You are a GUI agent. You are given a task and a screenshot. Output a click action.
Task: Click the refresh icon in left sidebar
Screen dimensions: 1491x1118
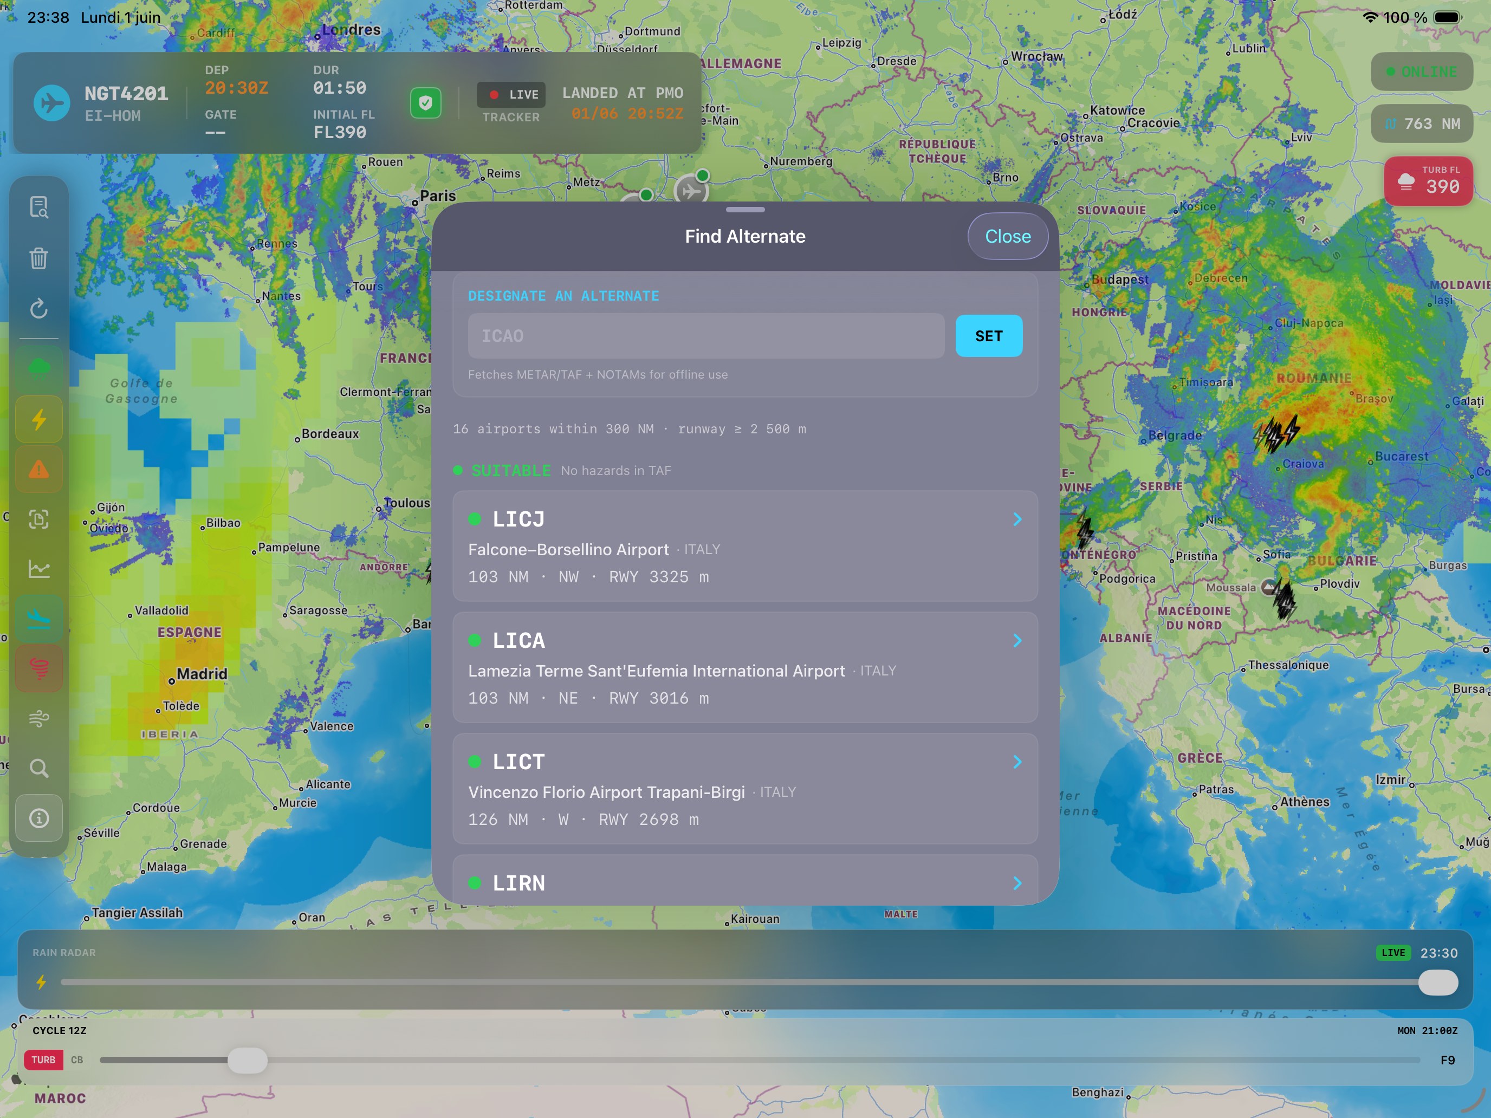tap(39, 309)
